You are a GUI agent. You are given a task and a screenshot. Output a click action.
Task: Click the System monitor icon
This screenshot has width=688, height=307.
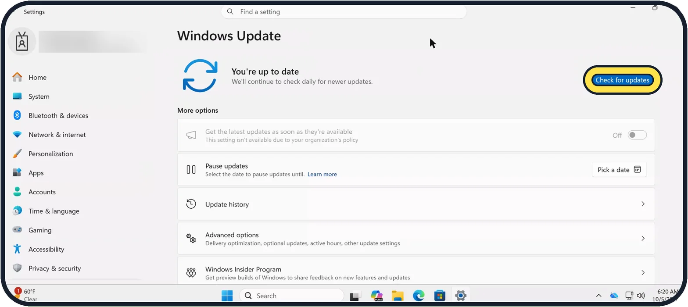[17, 96]
